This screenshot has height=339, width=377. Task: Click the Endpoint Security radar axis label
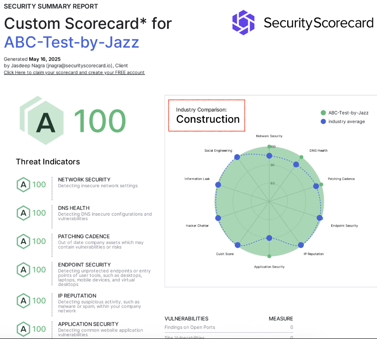344,226
